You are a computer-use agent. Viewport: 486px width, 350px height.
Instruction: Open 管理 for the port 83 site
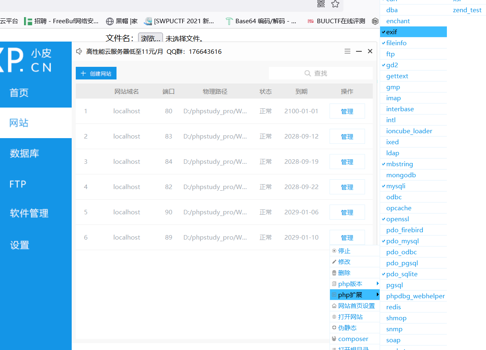pyautogui.click(x=347, y=137)
